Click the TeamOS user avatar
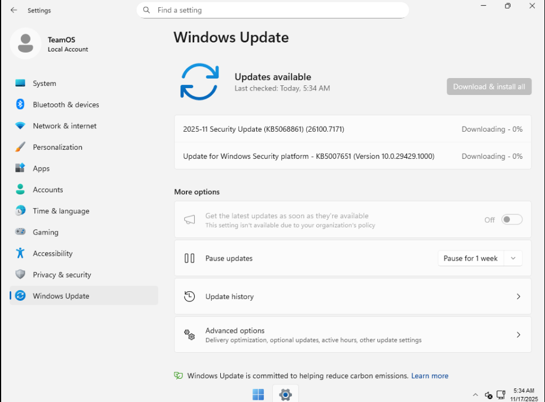 (x=25, y=44)
